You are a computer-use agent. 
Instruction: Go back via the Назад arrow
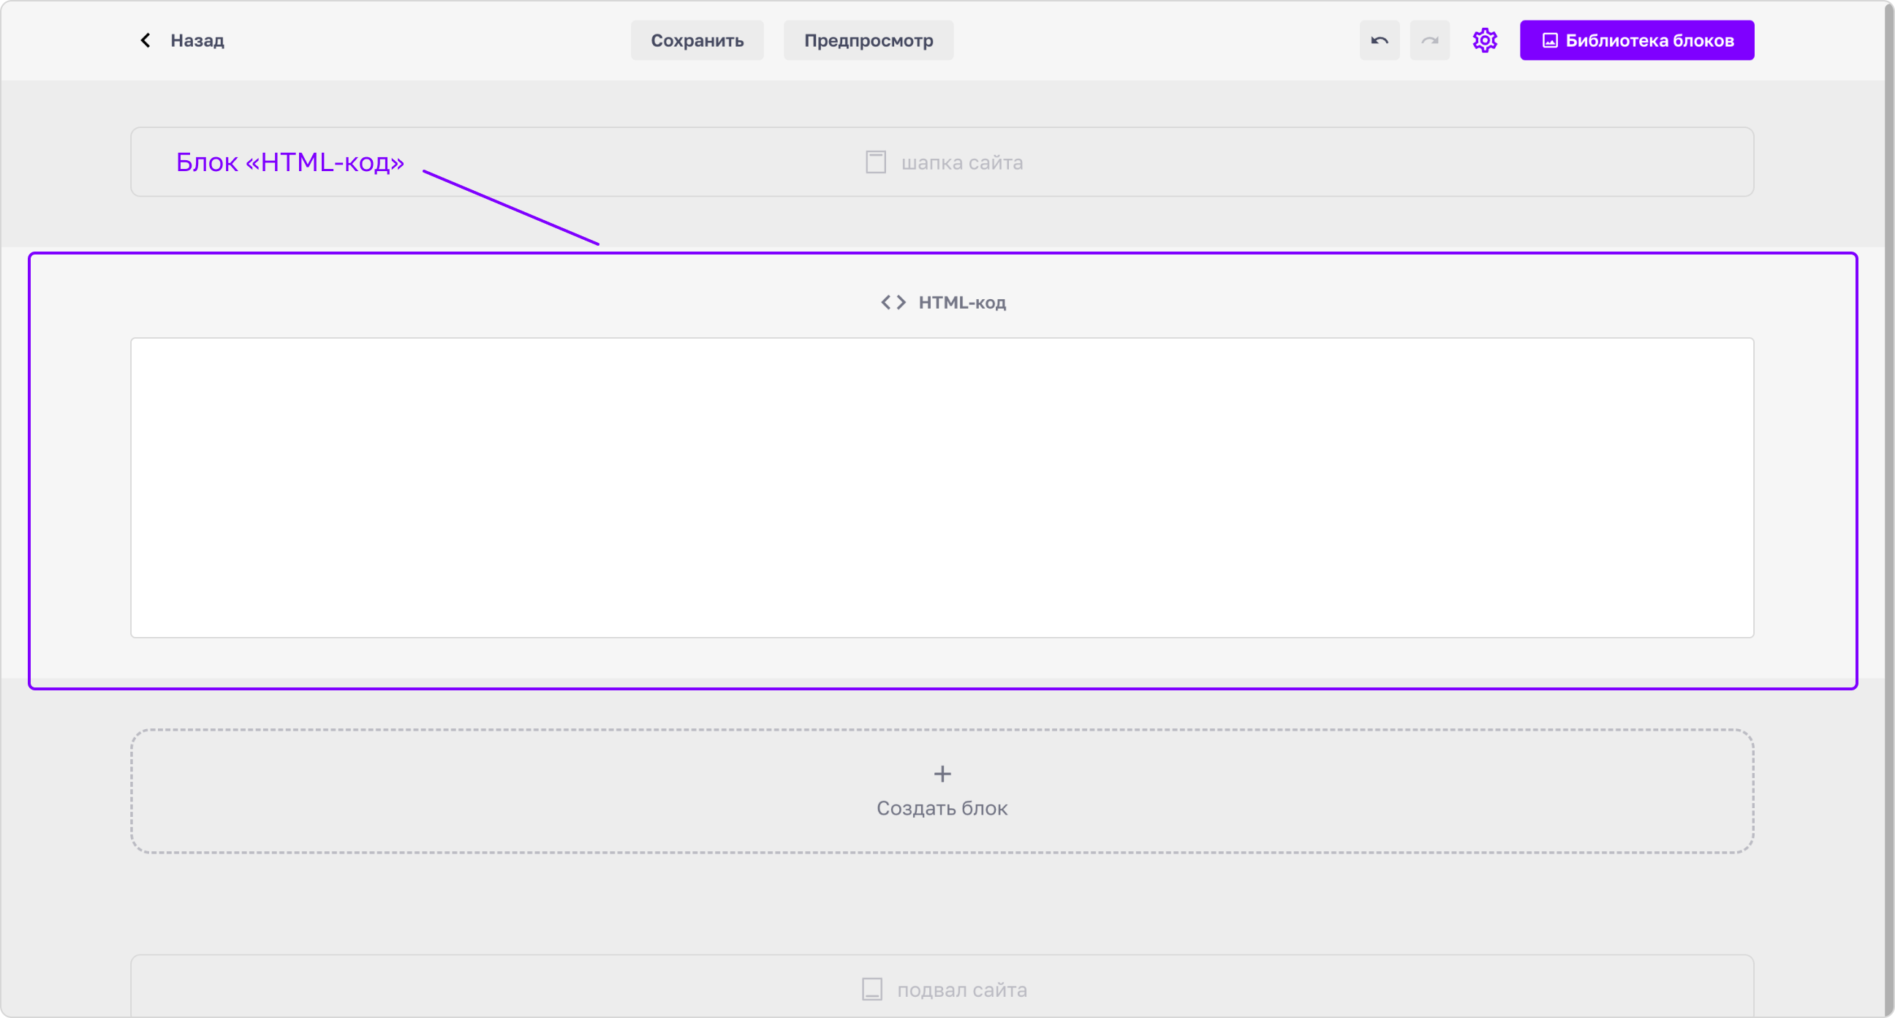145,40
